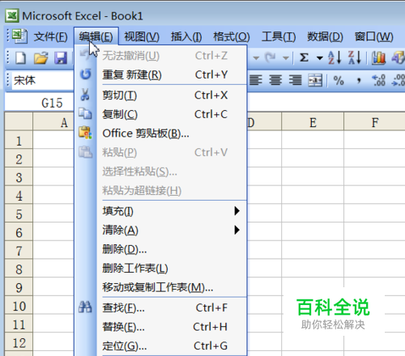
Task: Open Office 剪贴板(B) menu entry
Action: (161, 133)
